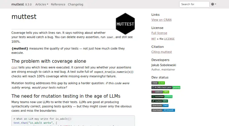Click the main muttest page title
This screenshot has width=229, height=126.
pyautogui.click(x=24, y=17)
